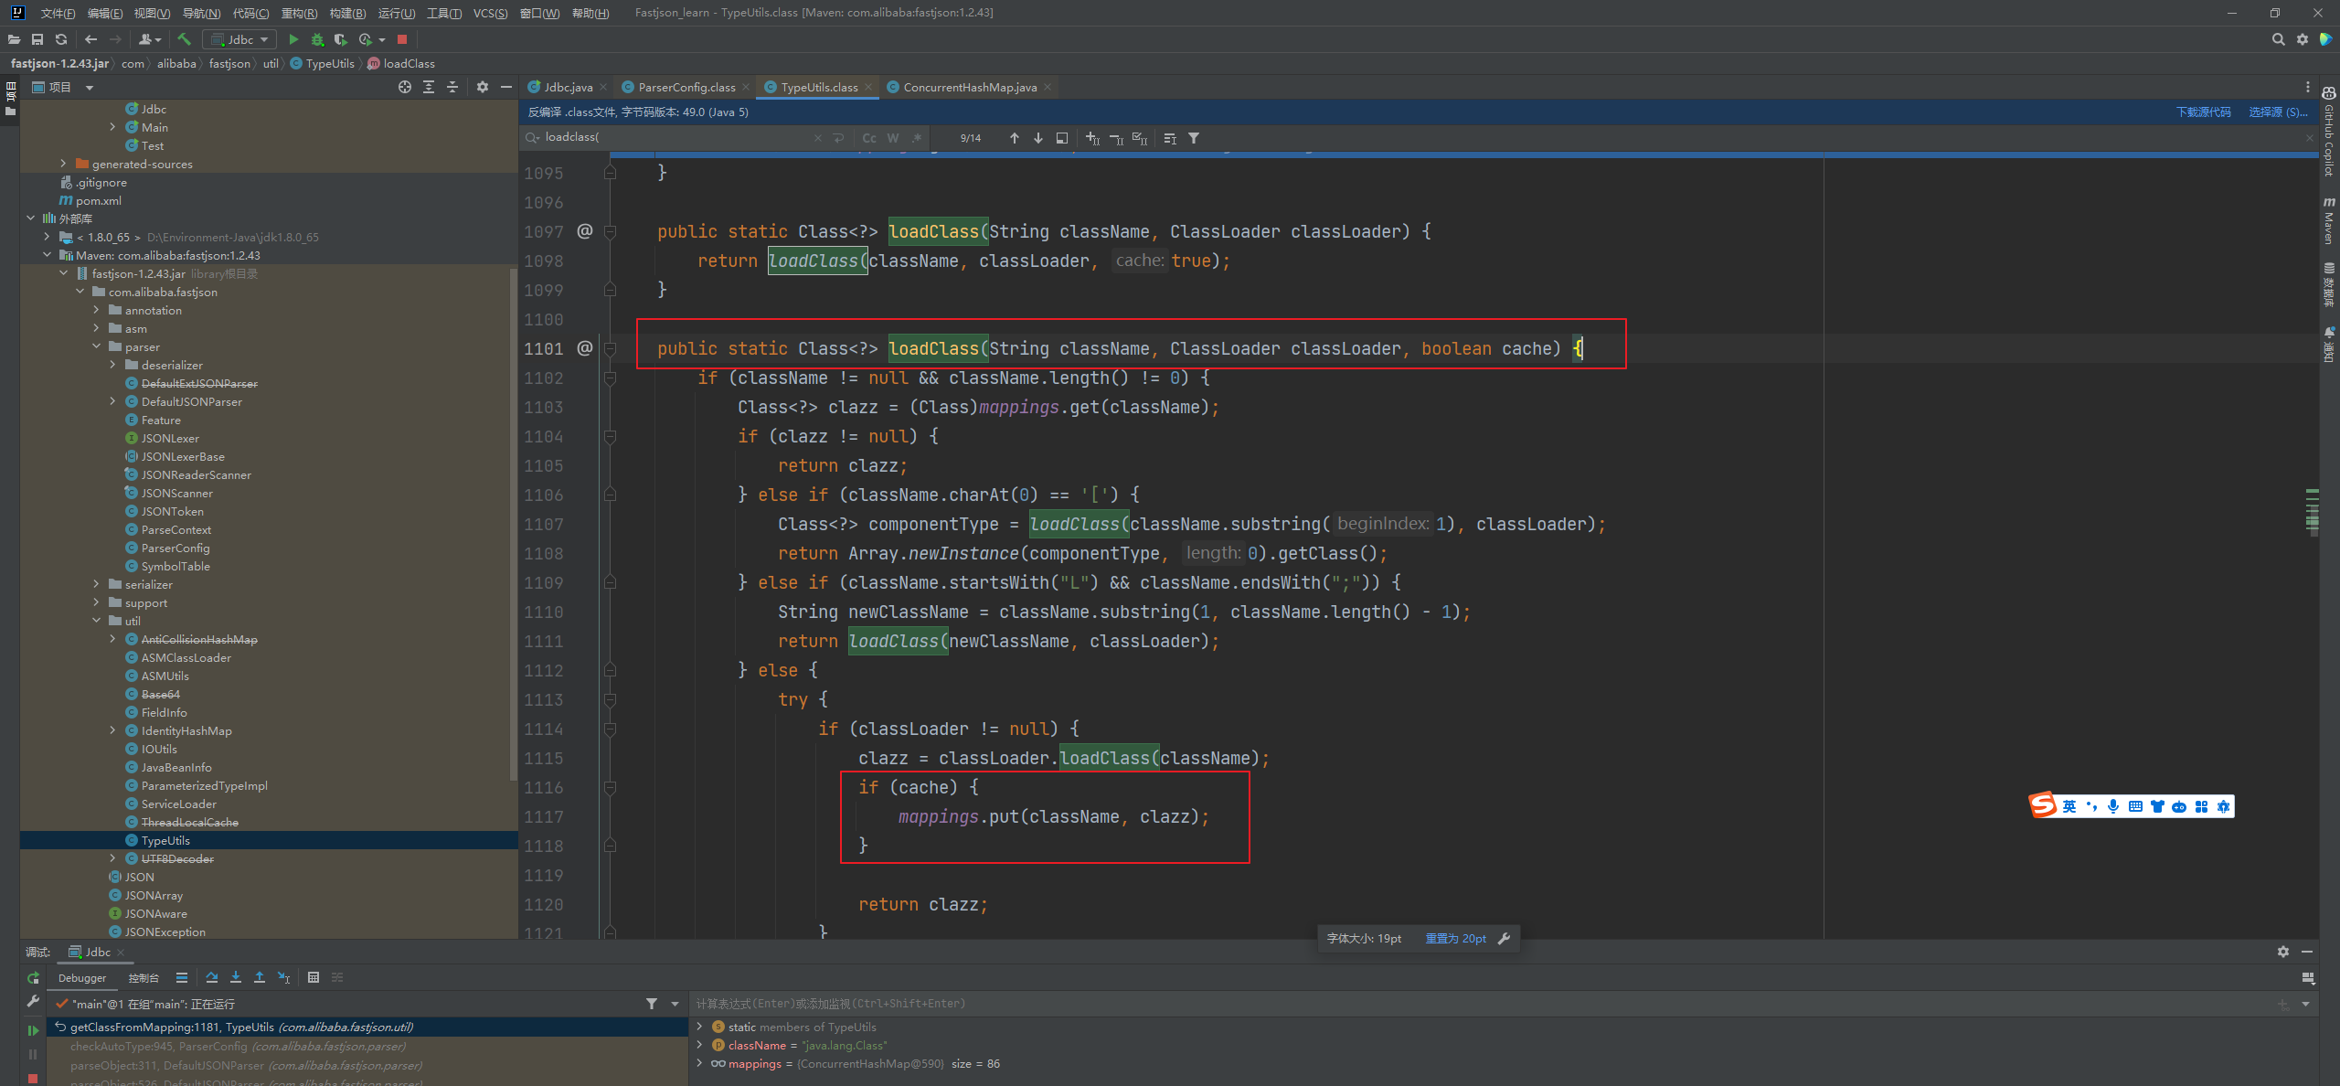Hide the project panel with minus icon
This screenshot has height=1086, width=2340.
506,87
